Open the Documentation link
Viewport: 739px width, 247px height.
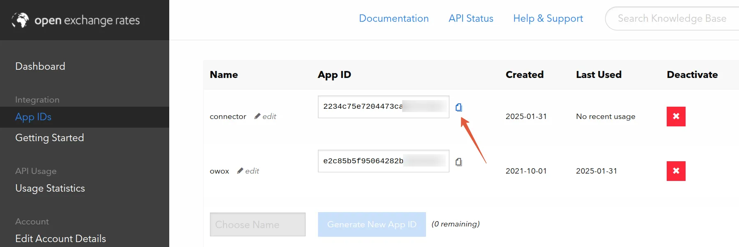[x=394, y=18]
